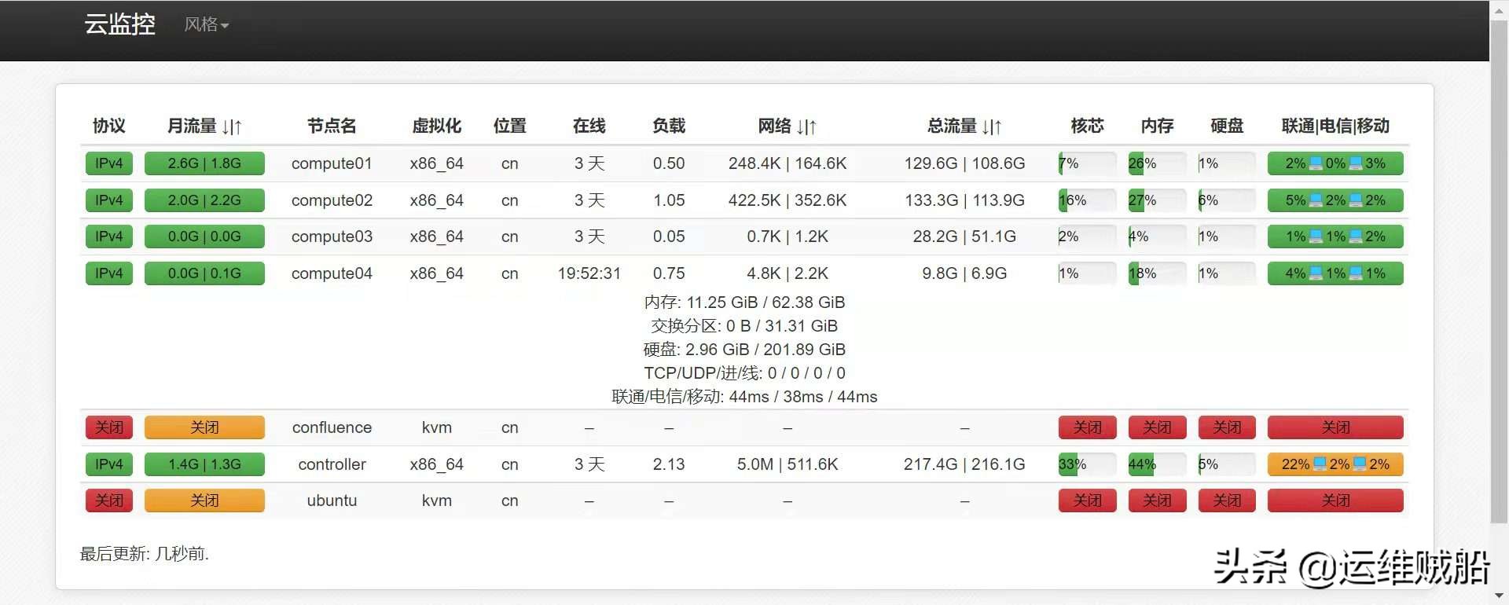Viewport: 1509px width, 605px height.
Task: Click 1.4G | 1.3G monthly traffic bar
Action: (x=204, y=464)
